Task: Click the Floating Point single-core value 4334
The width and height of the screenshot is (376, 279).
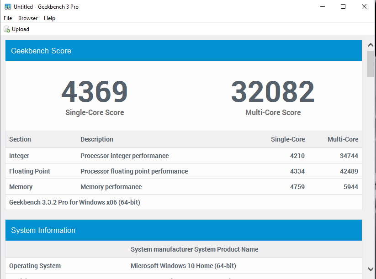Action: (x=297, y=171)
